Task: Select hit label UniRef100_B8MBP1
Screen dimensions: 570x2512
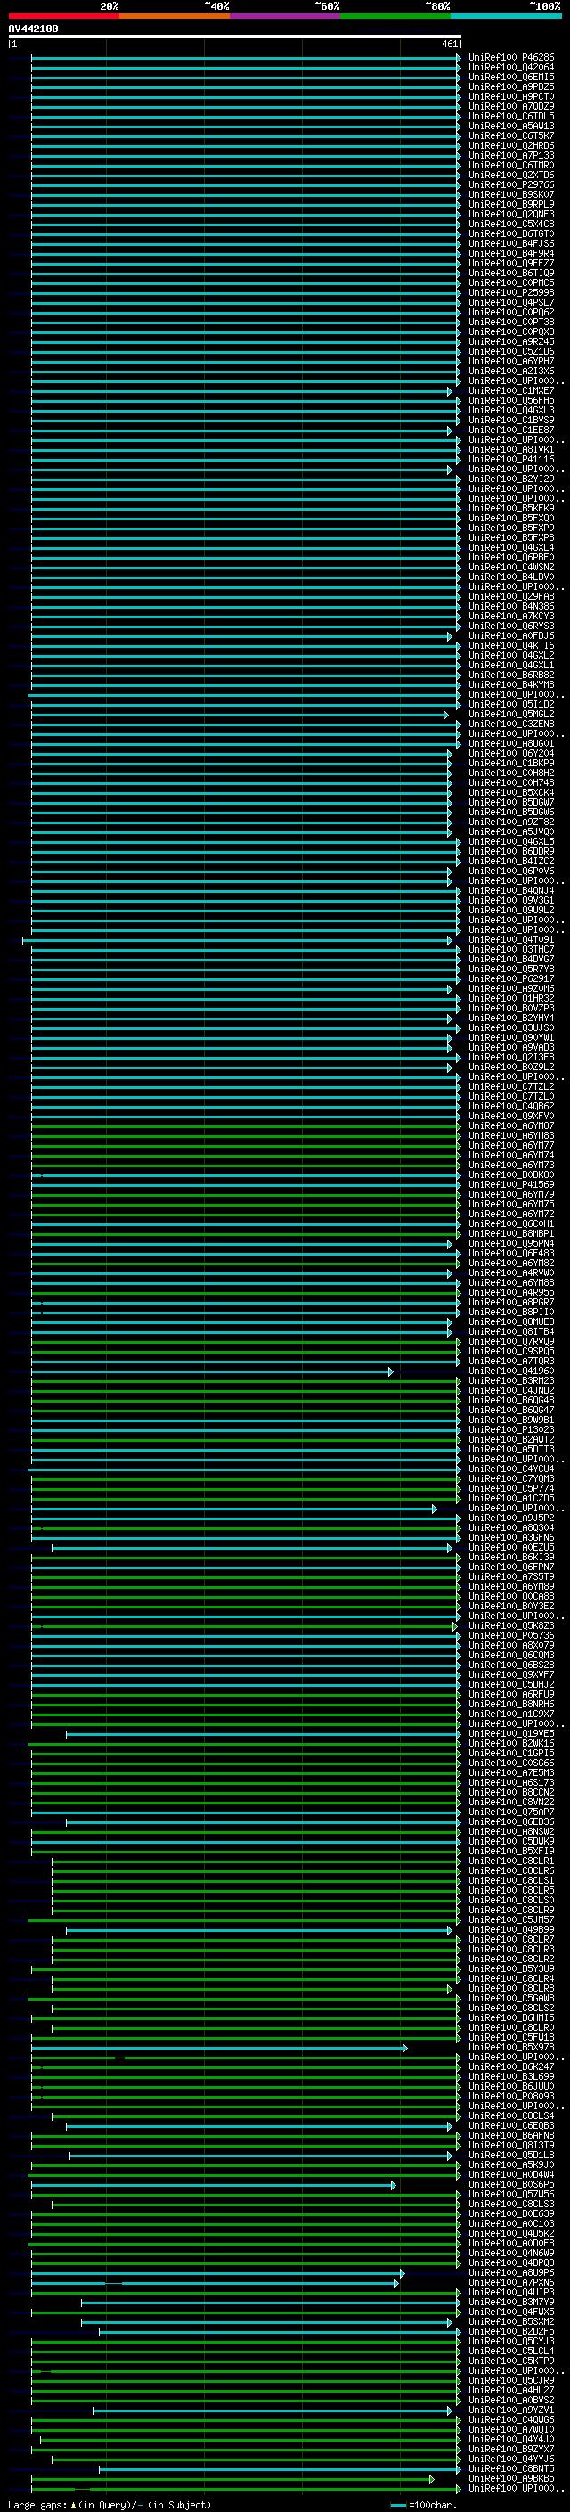Action: coord(511,1233)
